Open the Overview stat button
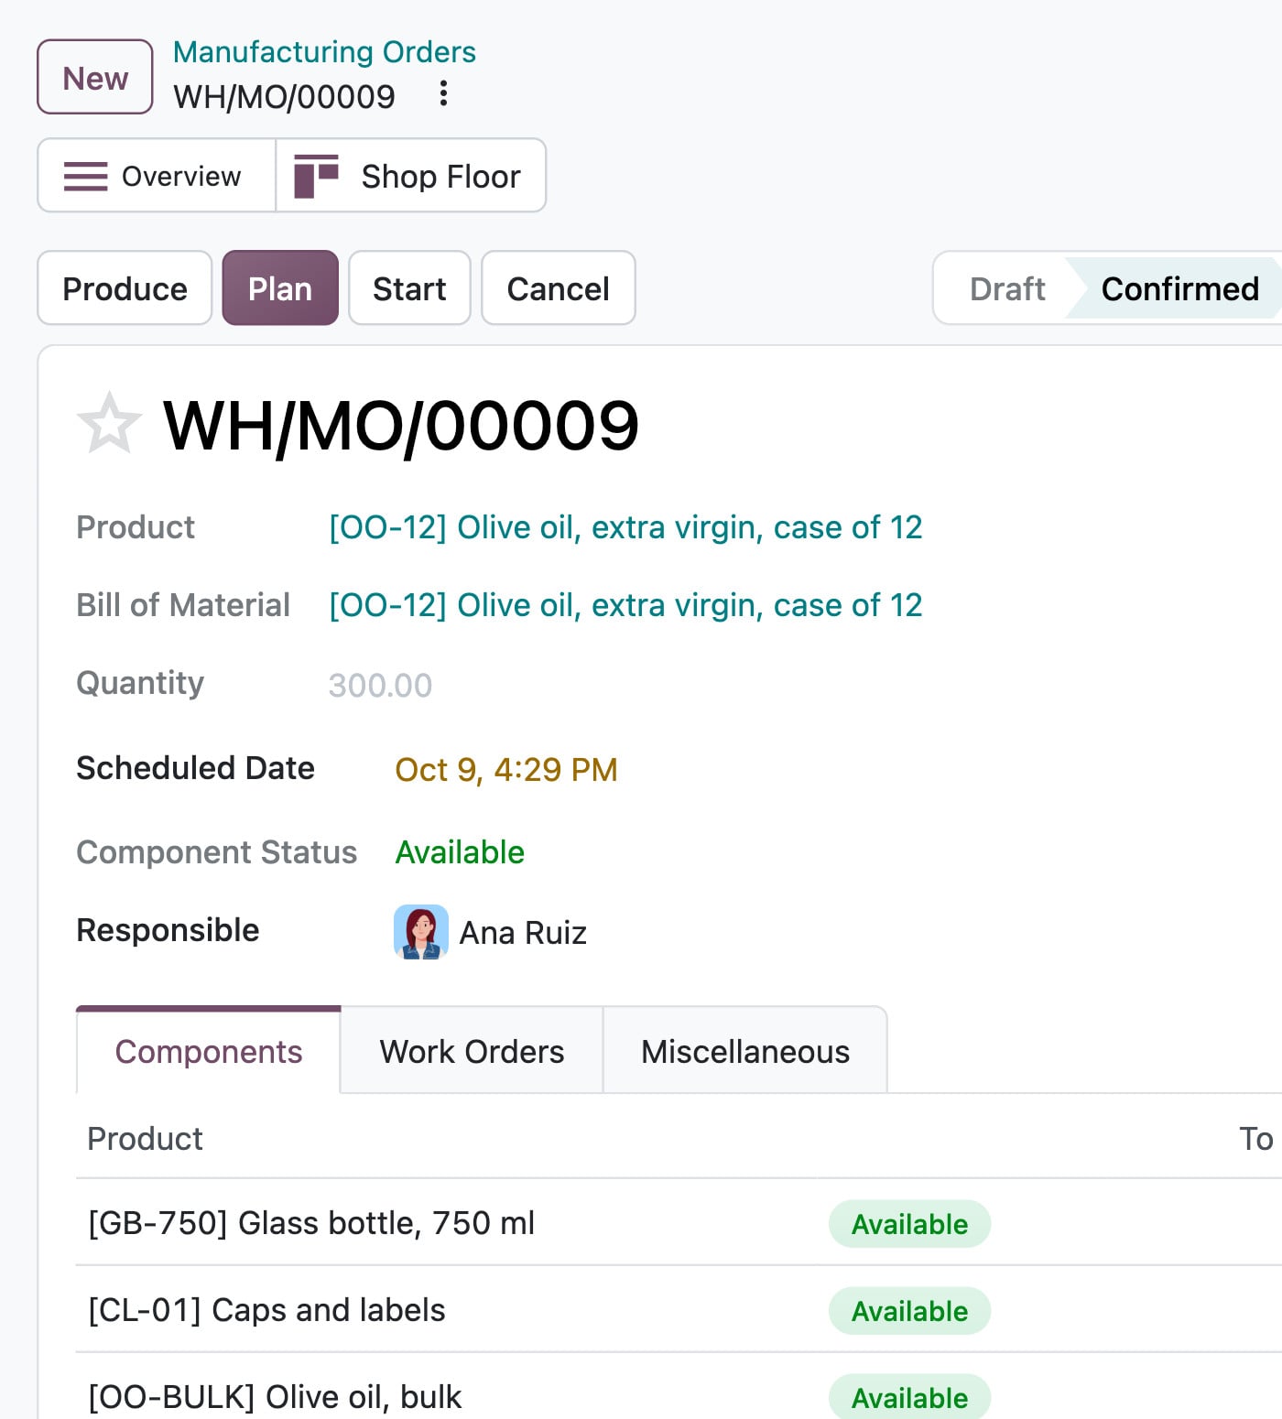Viewport: 1282px width, 1419px height. tap(157, 176)
